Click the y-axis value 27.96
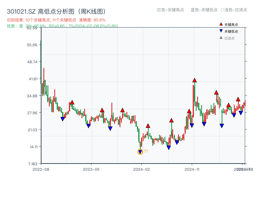The image size is (272, 204). tap(32, 113)
